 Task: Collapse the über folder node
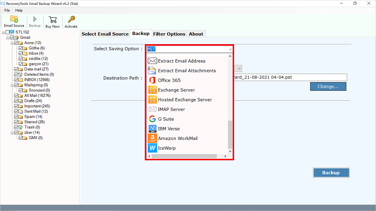tap(12, 132)
